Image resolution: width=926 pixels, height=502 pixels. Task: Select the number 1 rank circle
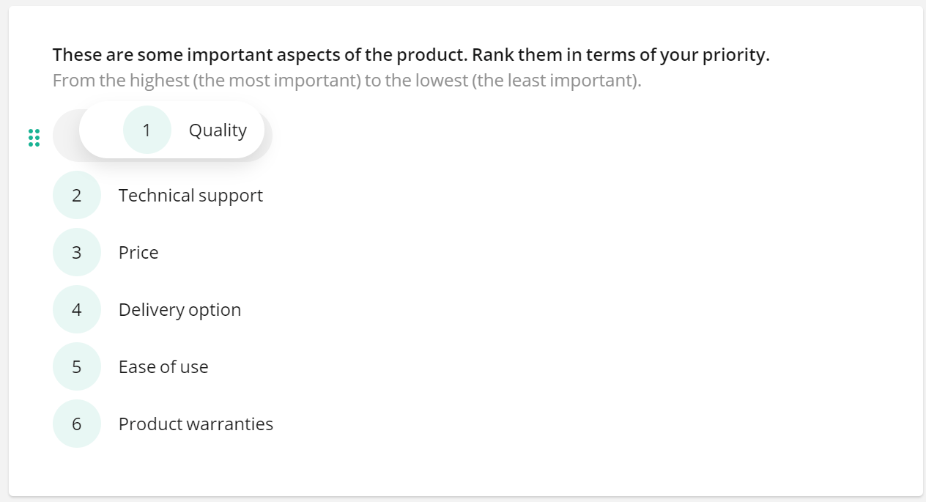pos(147,130)
